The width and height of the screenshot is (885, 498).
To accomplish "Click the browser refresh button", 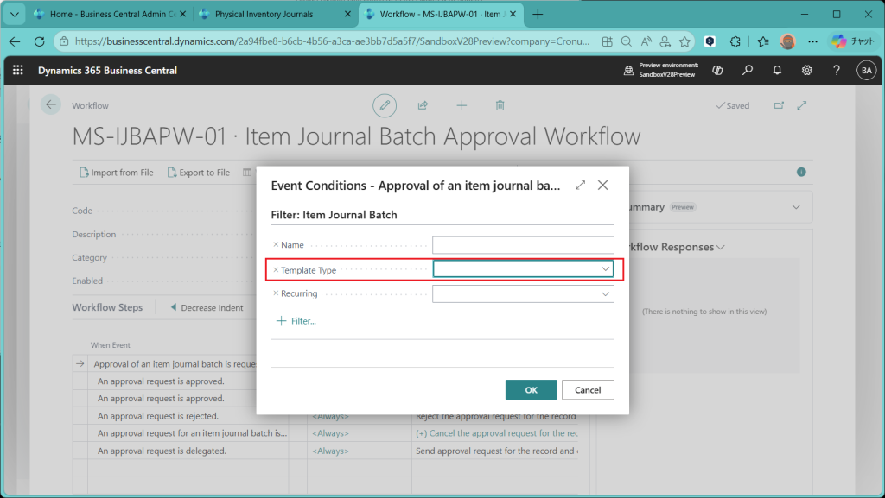I will click(39, 41).
